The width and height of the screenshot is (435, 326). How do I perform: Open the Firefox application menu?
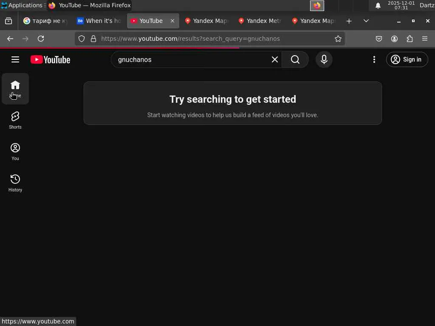[425, 39]
